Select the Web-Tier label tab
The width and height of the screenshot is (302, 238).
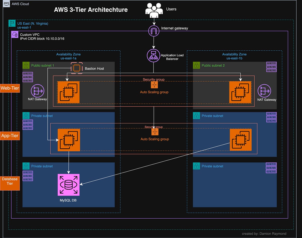[x=10, y=88]
